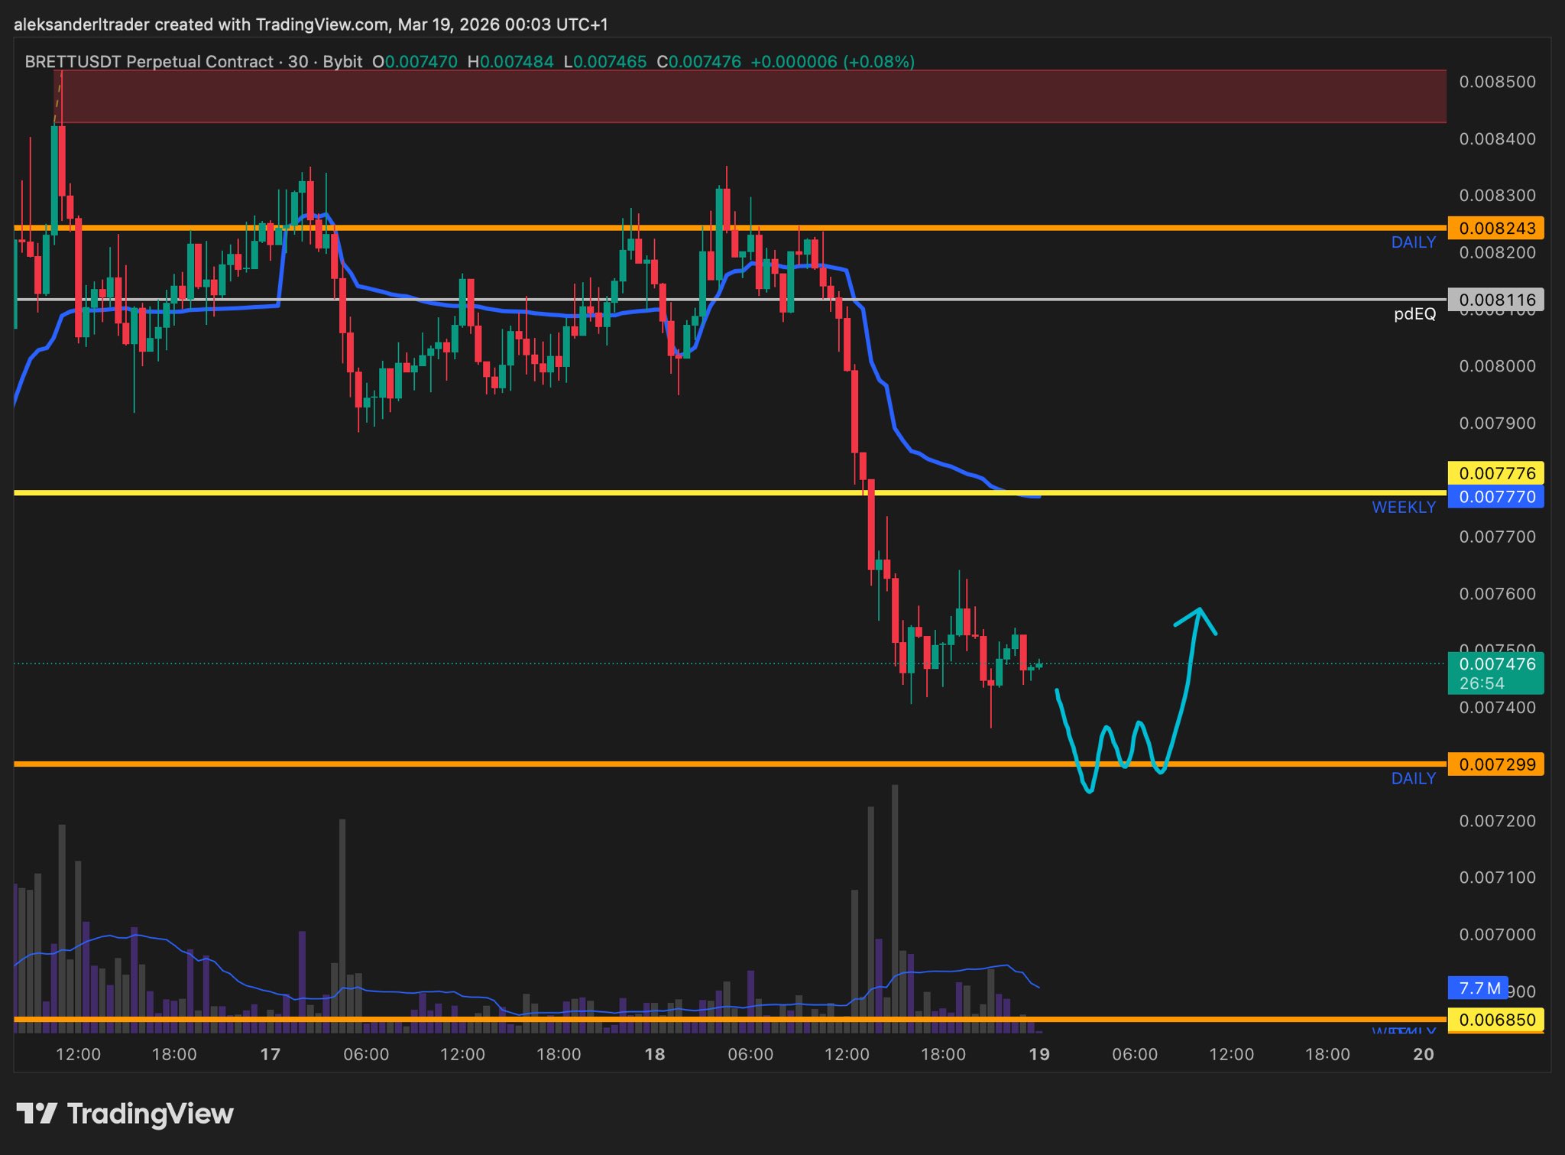This screenshot has height=1155, width=1565.
Task: Click the TradingView logo icon
Action: pyautogui.click(x=37, y=1113)
